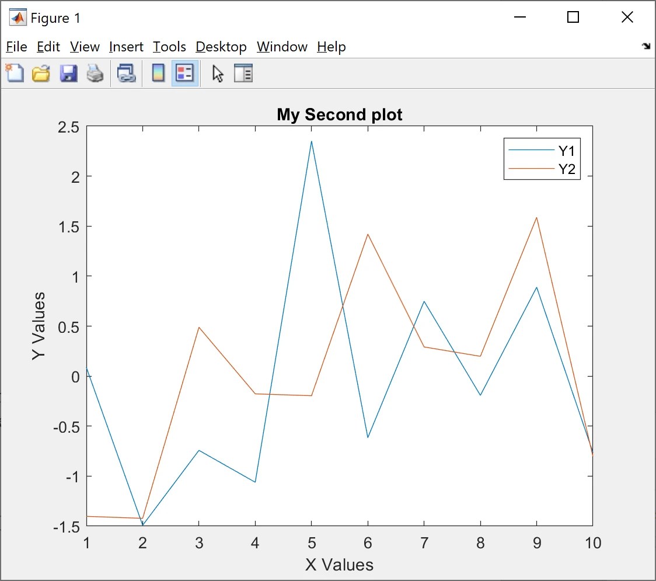656x581 pixels.
Task: Open the Tools menu
Action: [169, 47]
